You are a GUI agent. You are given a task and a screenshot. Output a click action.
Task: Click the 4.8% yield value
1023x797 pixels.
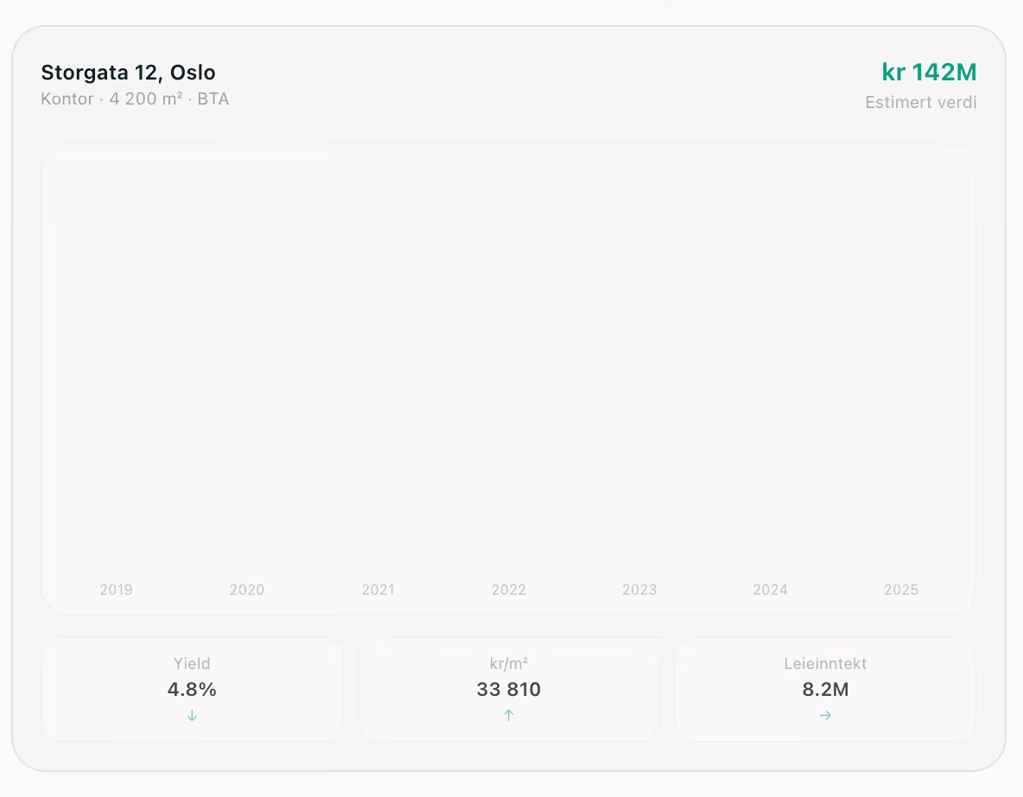pyautogui.click(x=192, y=689)
